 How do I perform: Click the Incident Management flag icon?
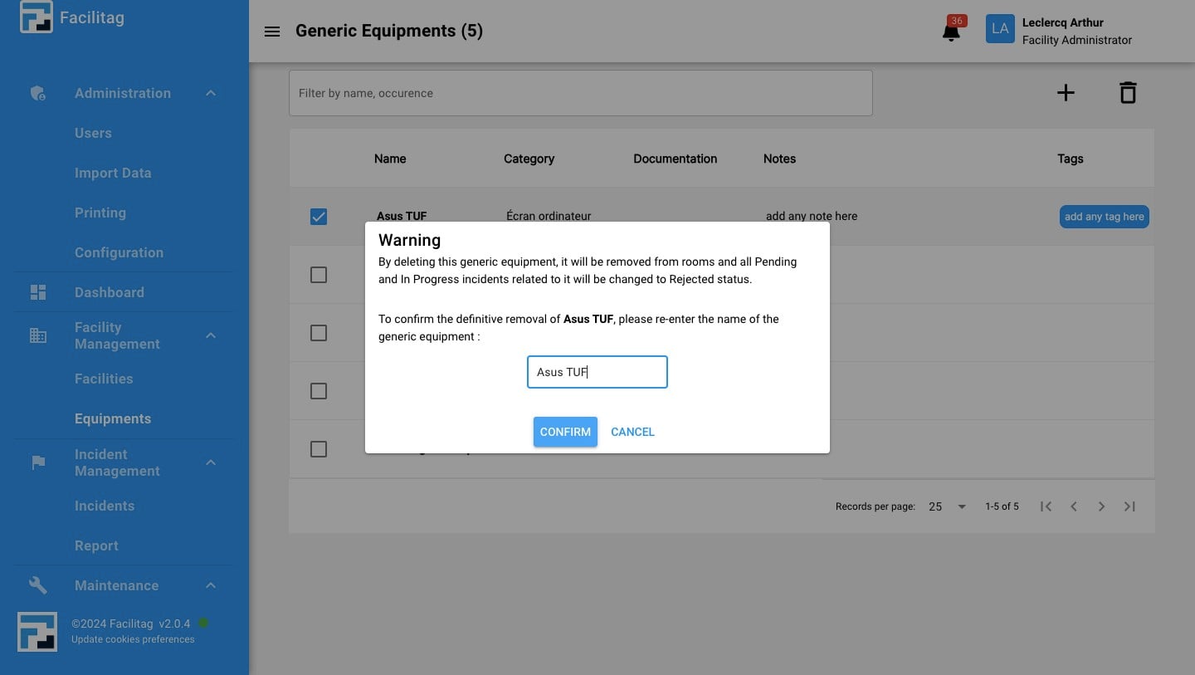pyautogui.click(x=37, y=462)
